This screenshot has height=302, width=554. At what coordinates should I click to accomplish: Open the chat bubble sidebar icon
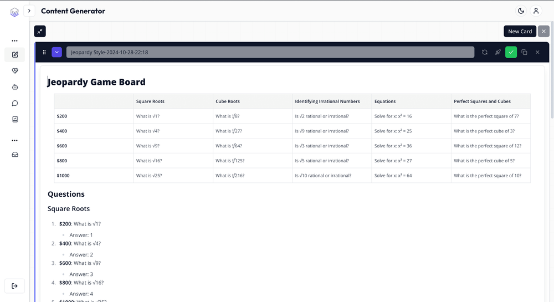point(15,103)
